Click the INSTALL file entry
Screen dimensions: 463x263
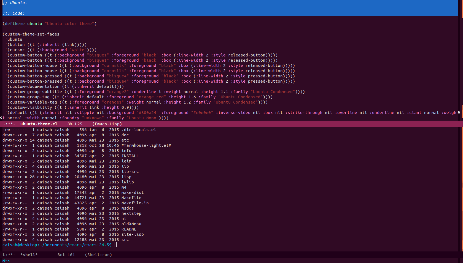130,156
